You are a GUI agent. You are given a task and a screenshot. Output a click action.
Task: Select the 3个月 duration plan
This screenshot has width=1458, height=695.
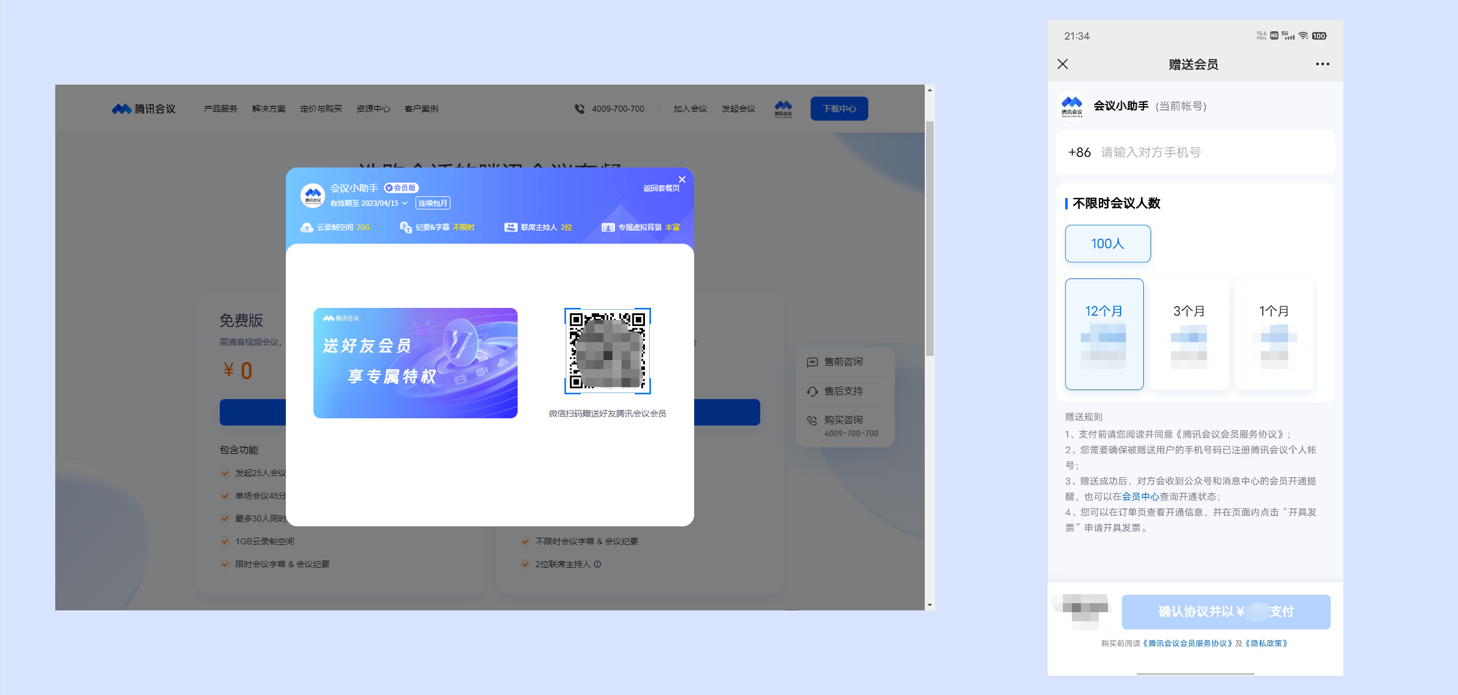point(1189,334)
